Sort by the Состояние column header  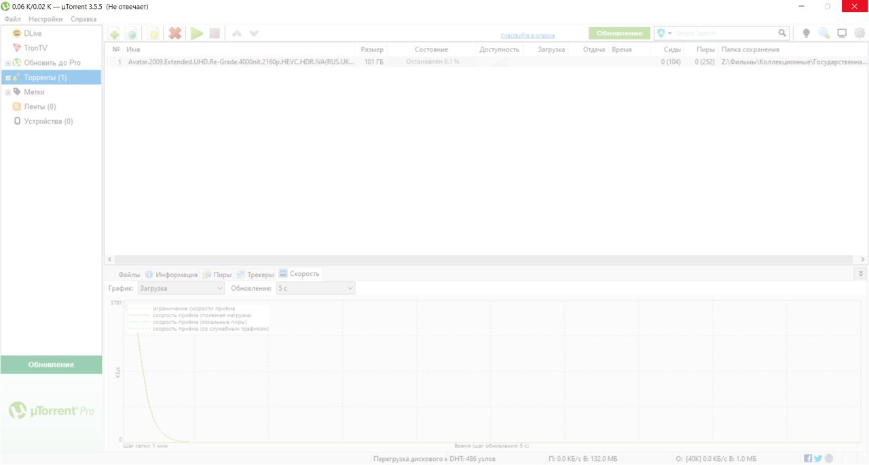[431, 49]
